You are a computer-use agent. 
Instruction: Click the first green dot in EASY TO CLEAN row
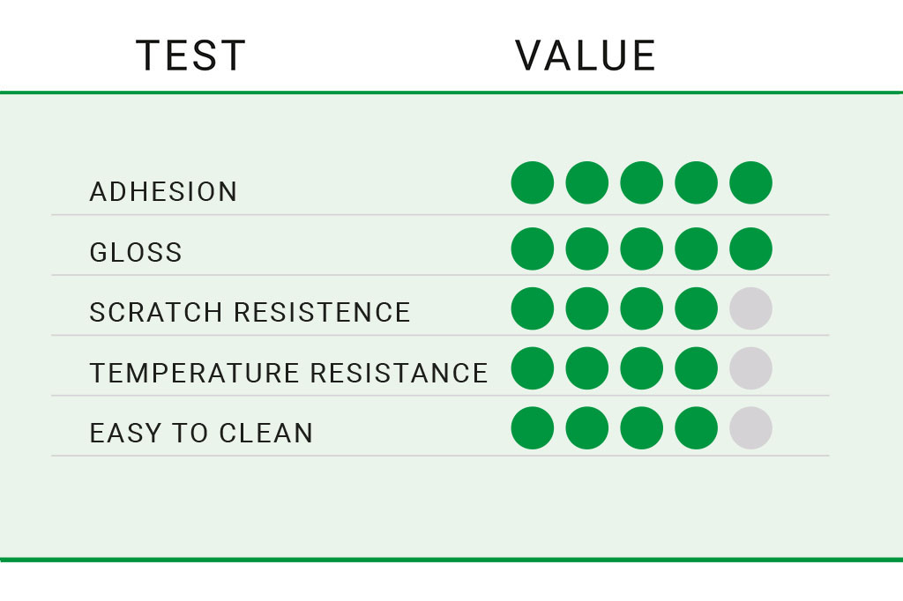tap(532, 428)
